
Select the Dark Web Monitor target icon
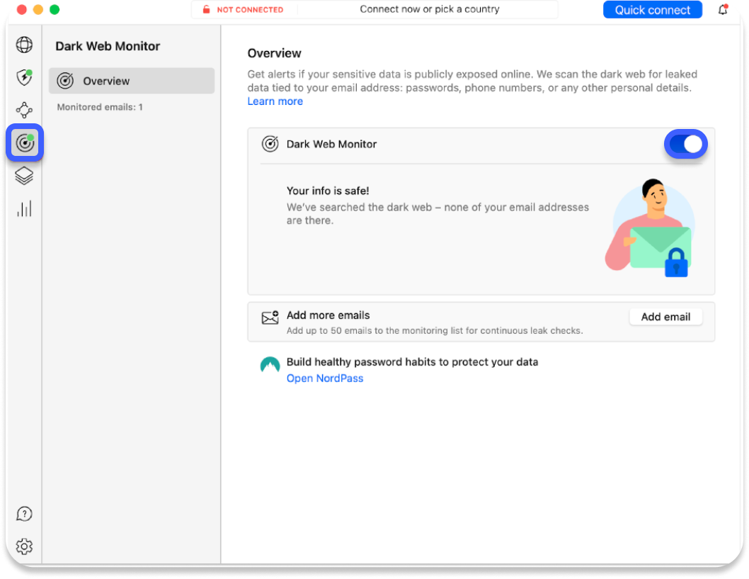pos(24,142)
